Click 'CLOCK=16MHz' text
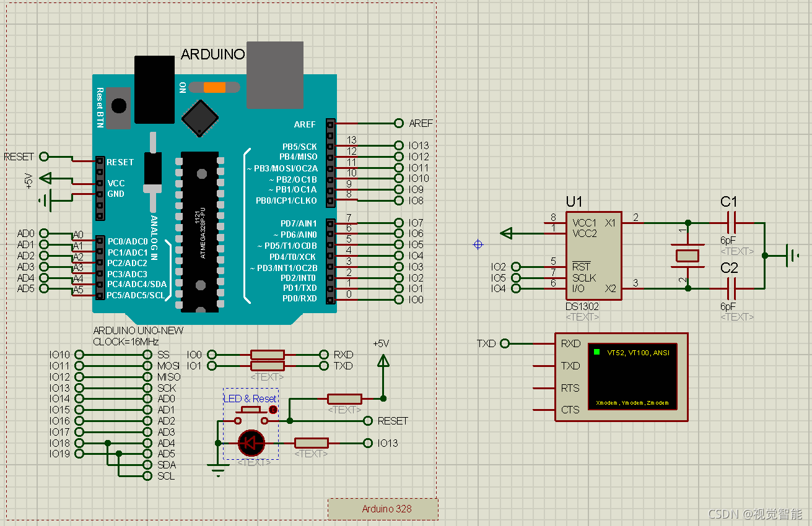 [x=126, y=341]
